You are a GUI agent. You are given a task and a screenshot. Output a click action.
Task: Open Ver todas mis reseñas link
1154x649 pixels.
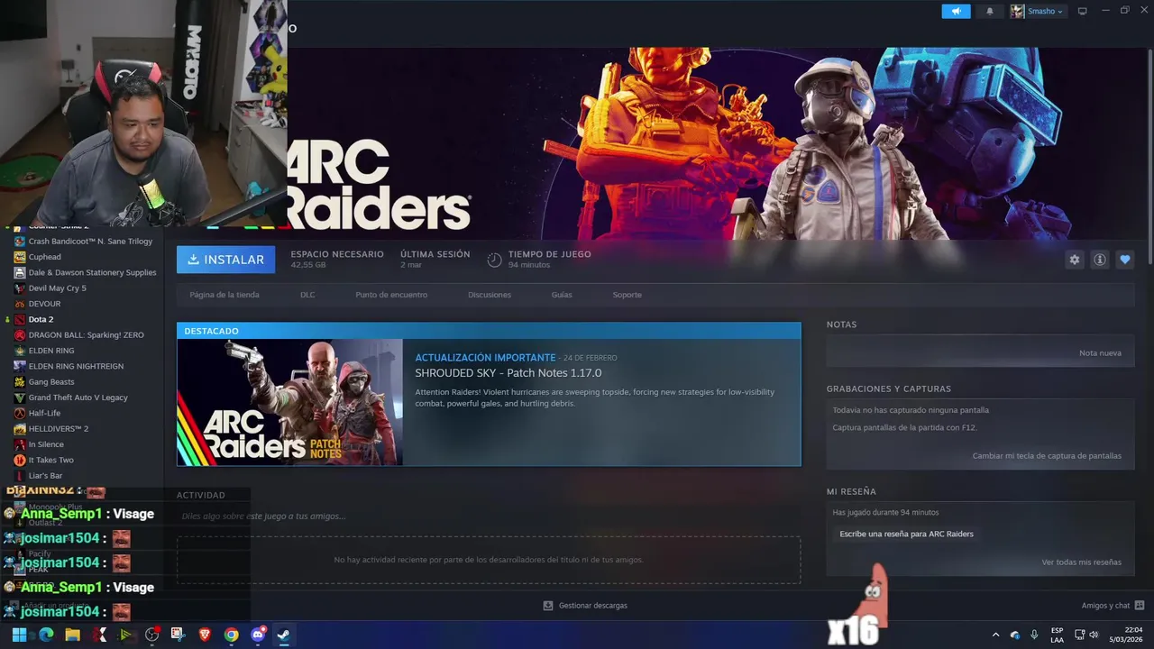tap(1081, 562)
